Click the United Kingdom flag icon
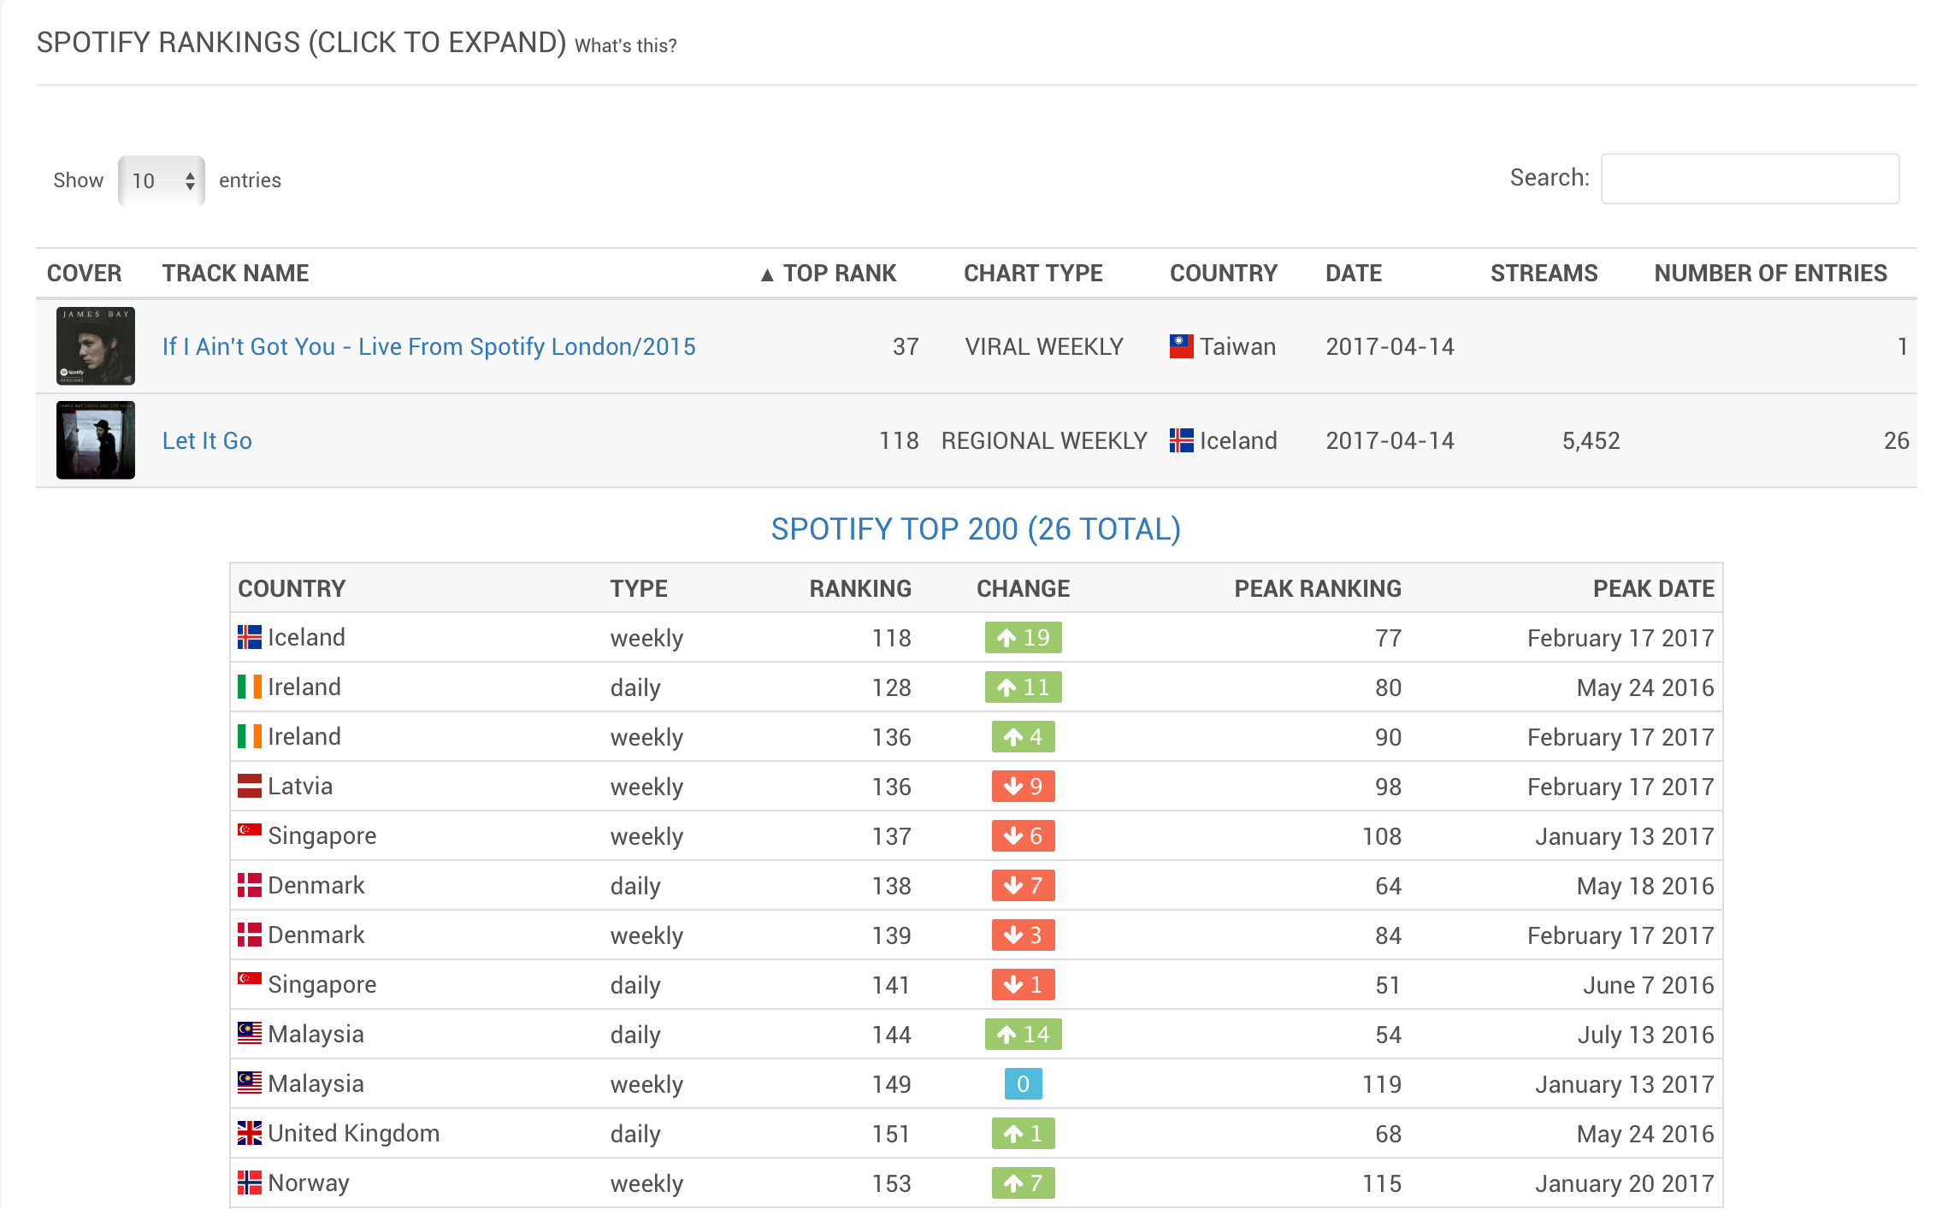This screenshot has width=1948, height=1209. click(249, 1133)
